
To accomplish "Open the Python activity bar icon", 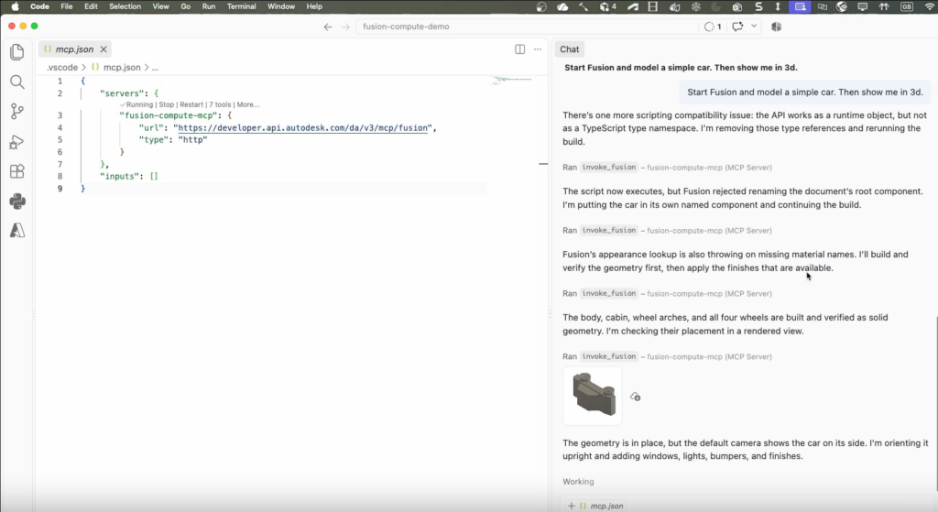I will (x=17, y=201).
